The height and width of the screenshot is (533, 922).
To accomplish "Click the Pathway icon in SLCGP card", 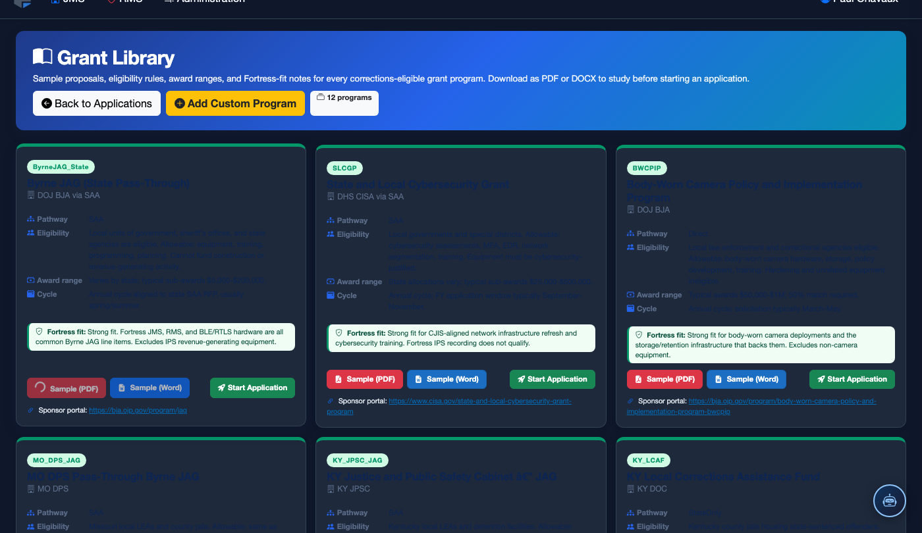I will point(331,220).
